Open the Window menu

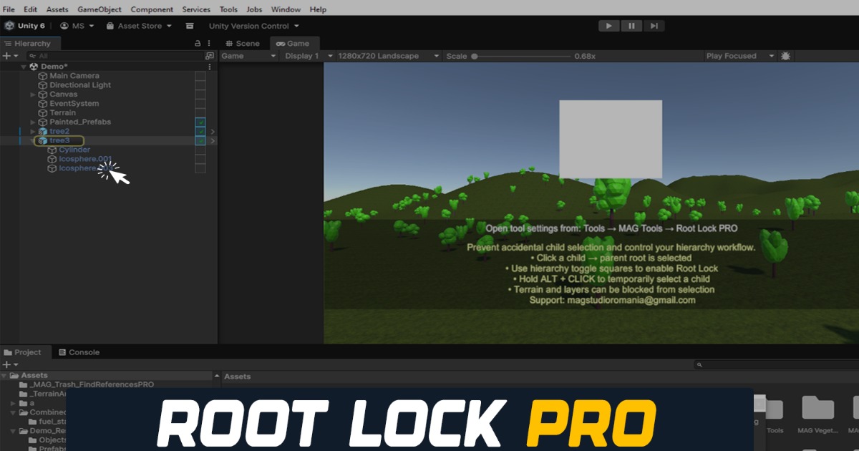[x=286, y=9]
